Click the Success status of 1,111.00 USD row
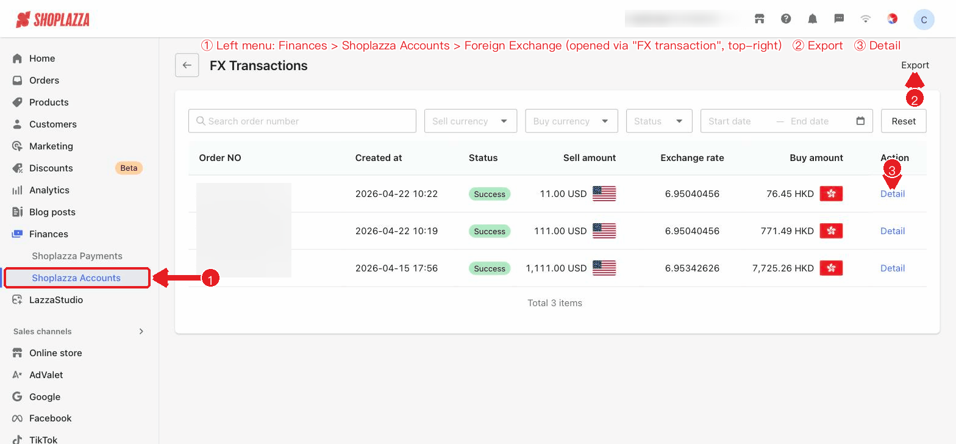The image size is (956, 444). pyautogui.click(x=490, y=268)
